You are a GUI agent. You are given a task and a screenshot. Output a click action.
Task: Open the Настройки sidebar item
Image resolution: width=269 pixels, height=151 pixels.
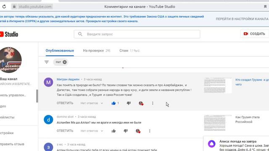point(7,133)
